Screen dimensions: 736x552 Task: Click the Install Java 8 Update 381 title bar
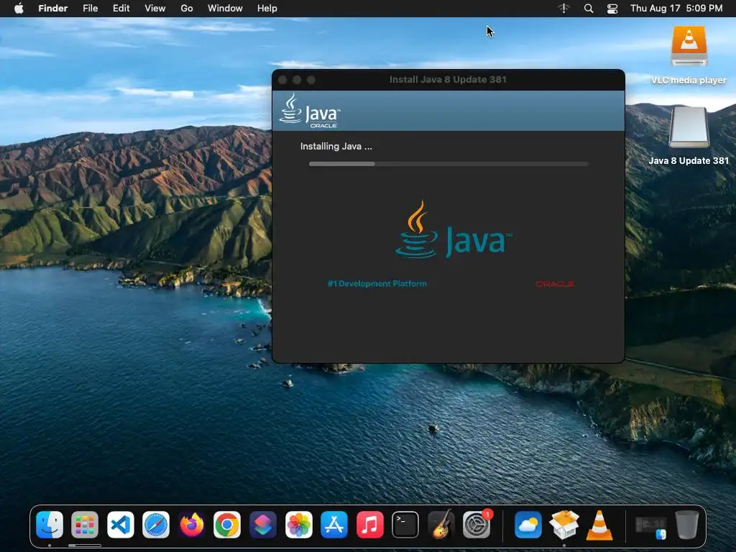(448, 80)
